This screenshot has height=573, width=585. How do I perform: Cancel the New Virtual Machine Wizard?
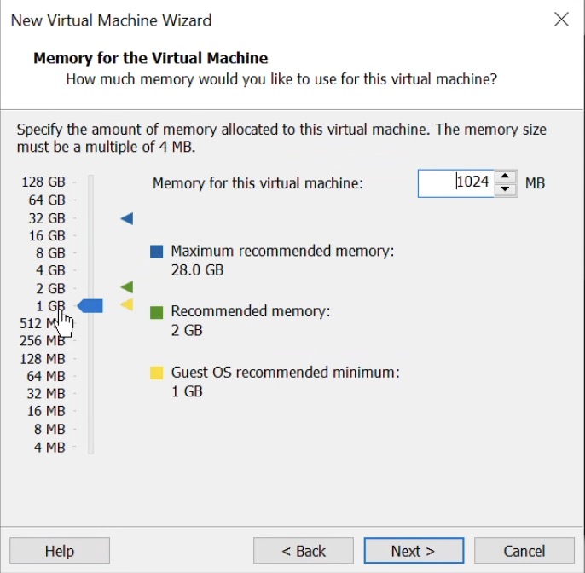click(x=524, y=551)
